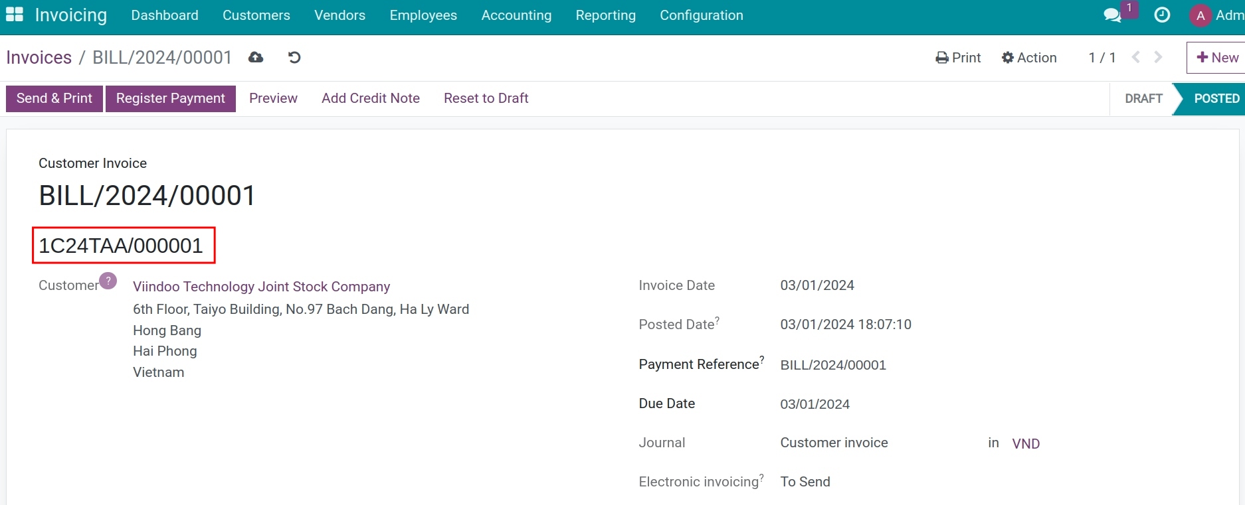1245x505 pixels.
Task: Open the Print dropdown
Action: (958, 58)
